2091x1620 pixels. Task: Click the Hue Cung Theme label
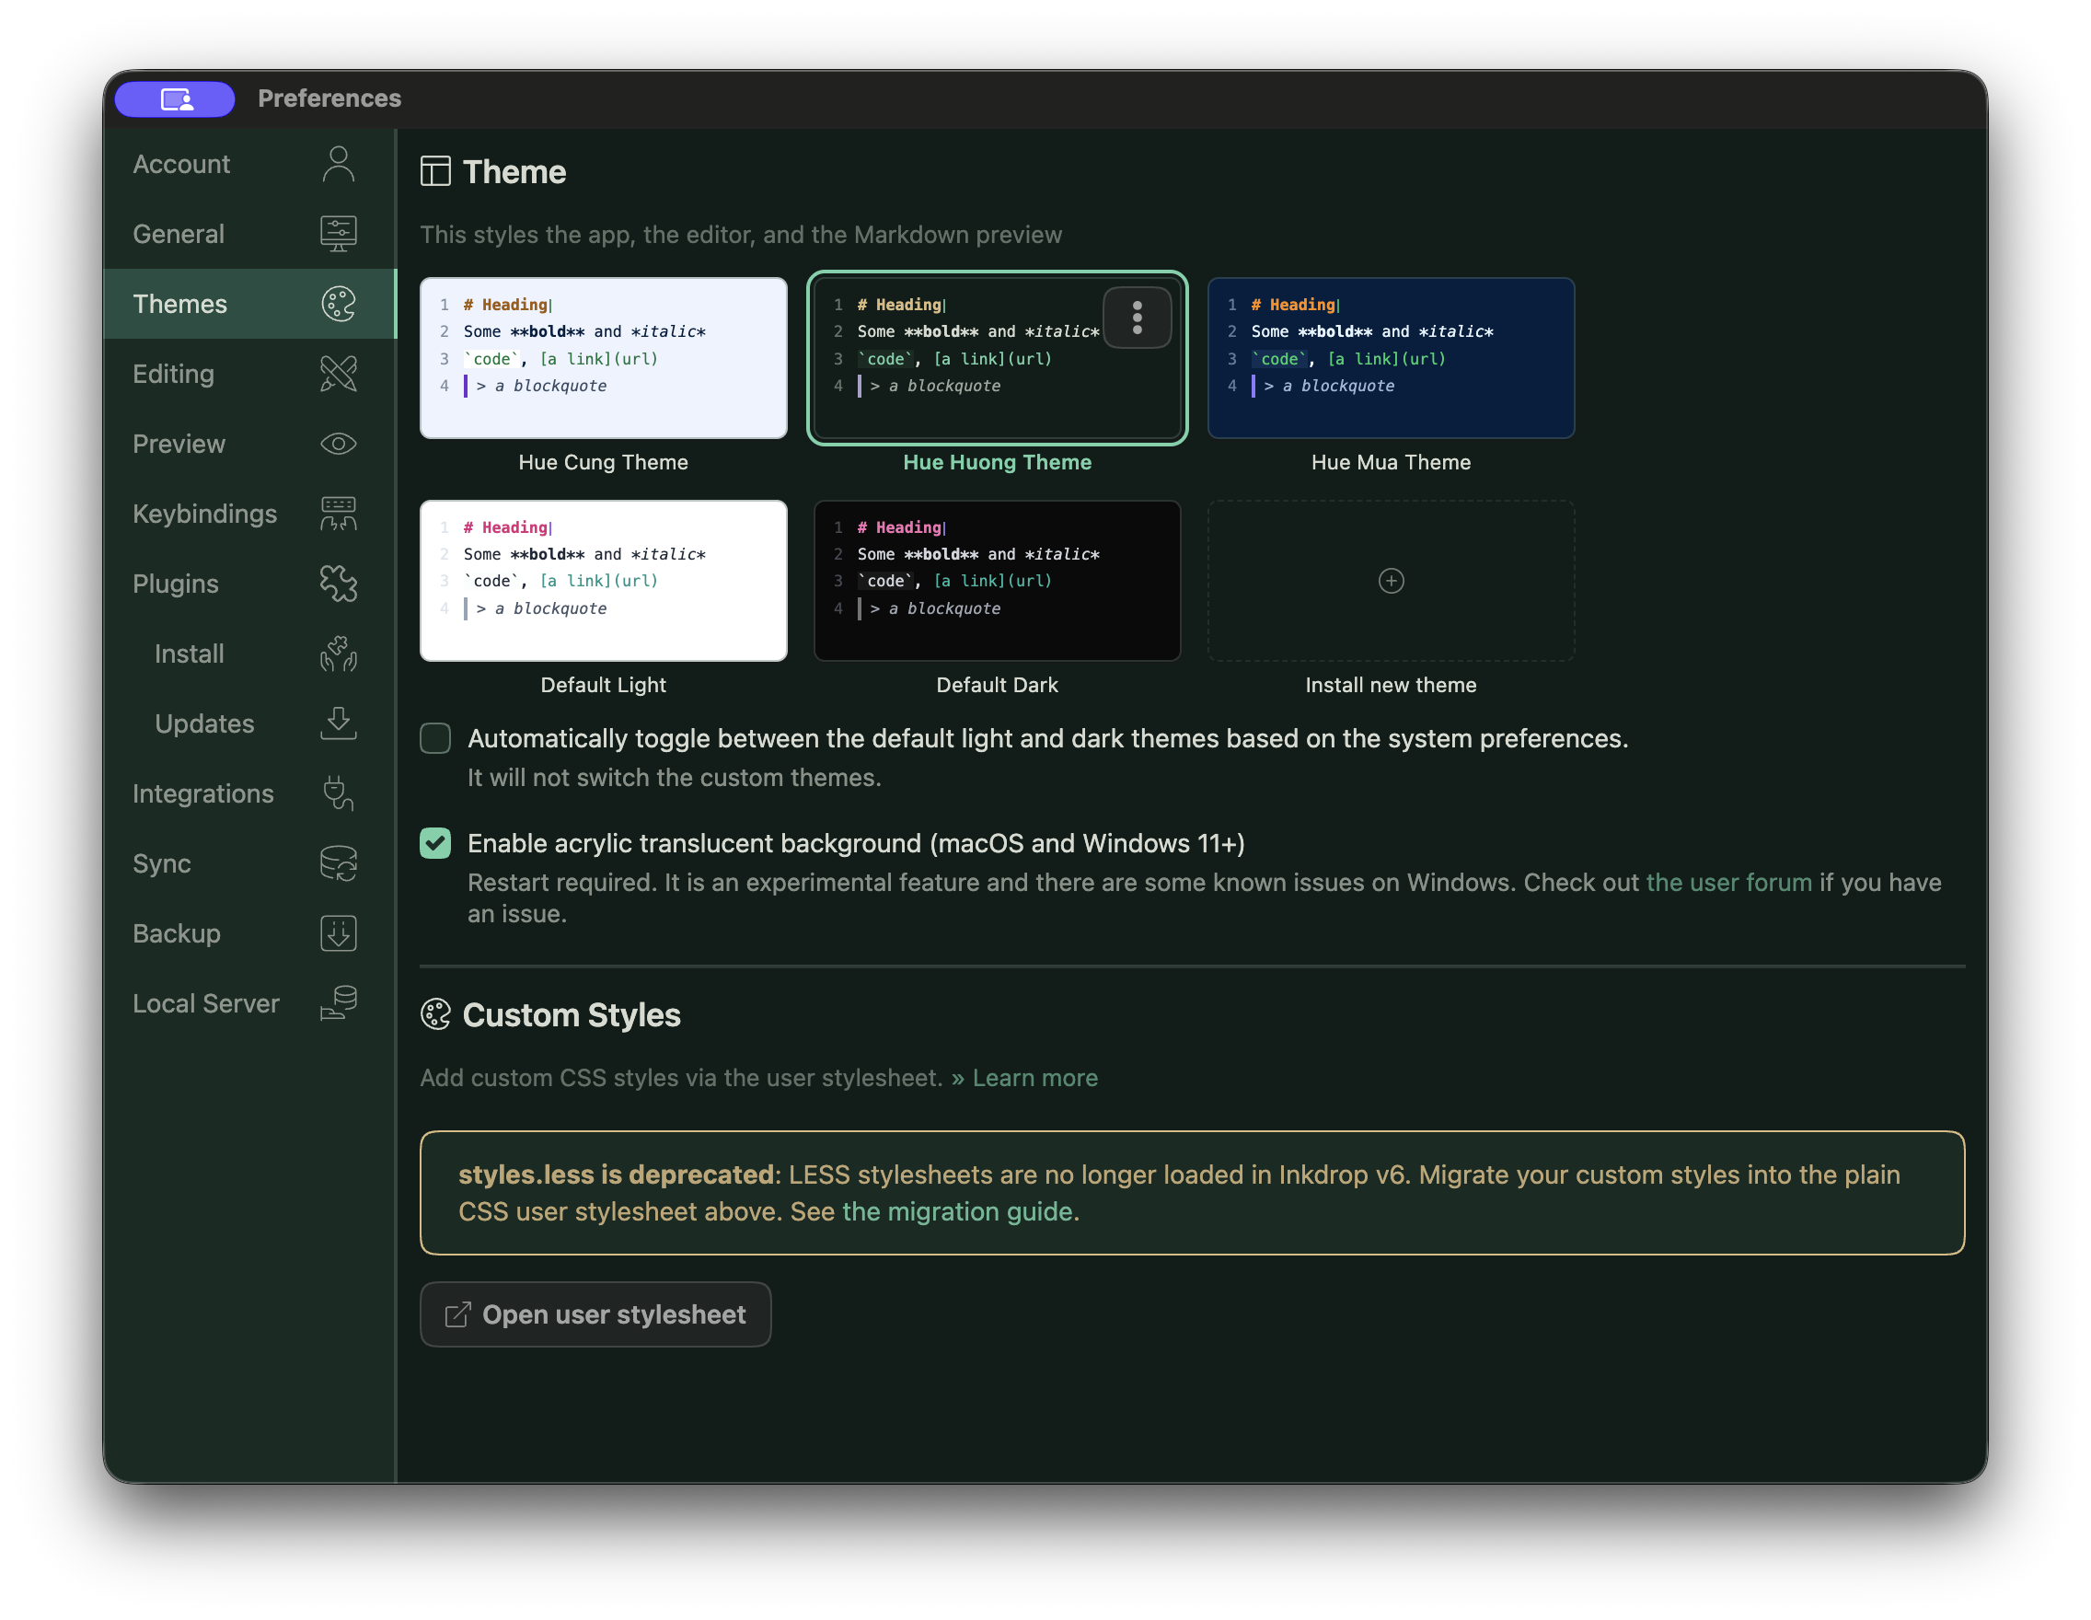click(x=603, y=461)
